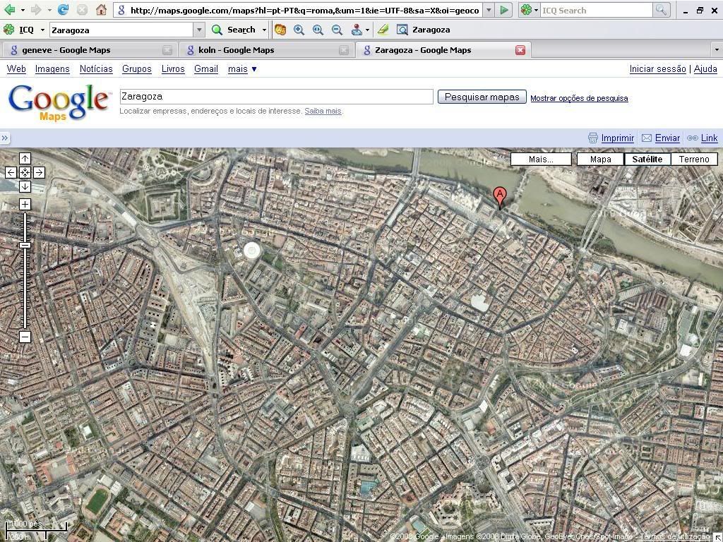
Task: Click the red A location marker
Action: click(x=500, y=196)
